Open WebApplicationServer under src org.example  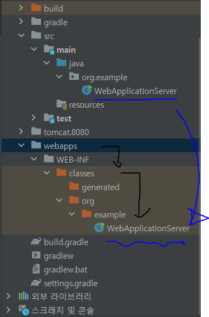135,91
